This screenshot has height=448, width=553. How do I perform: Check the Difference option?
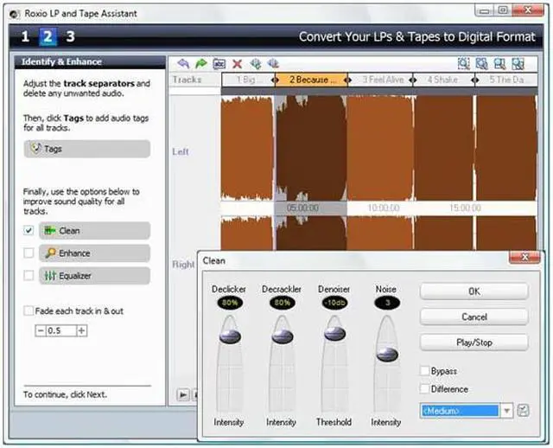(424, 389)
